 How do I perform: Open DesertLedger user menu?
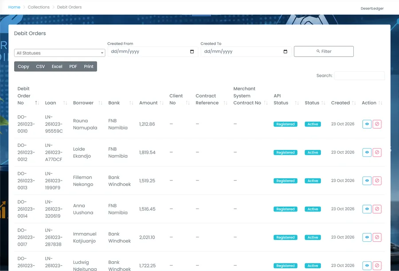[372, 8]
